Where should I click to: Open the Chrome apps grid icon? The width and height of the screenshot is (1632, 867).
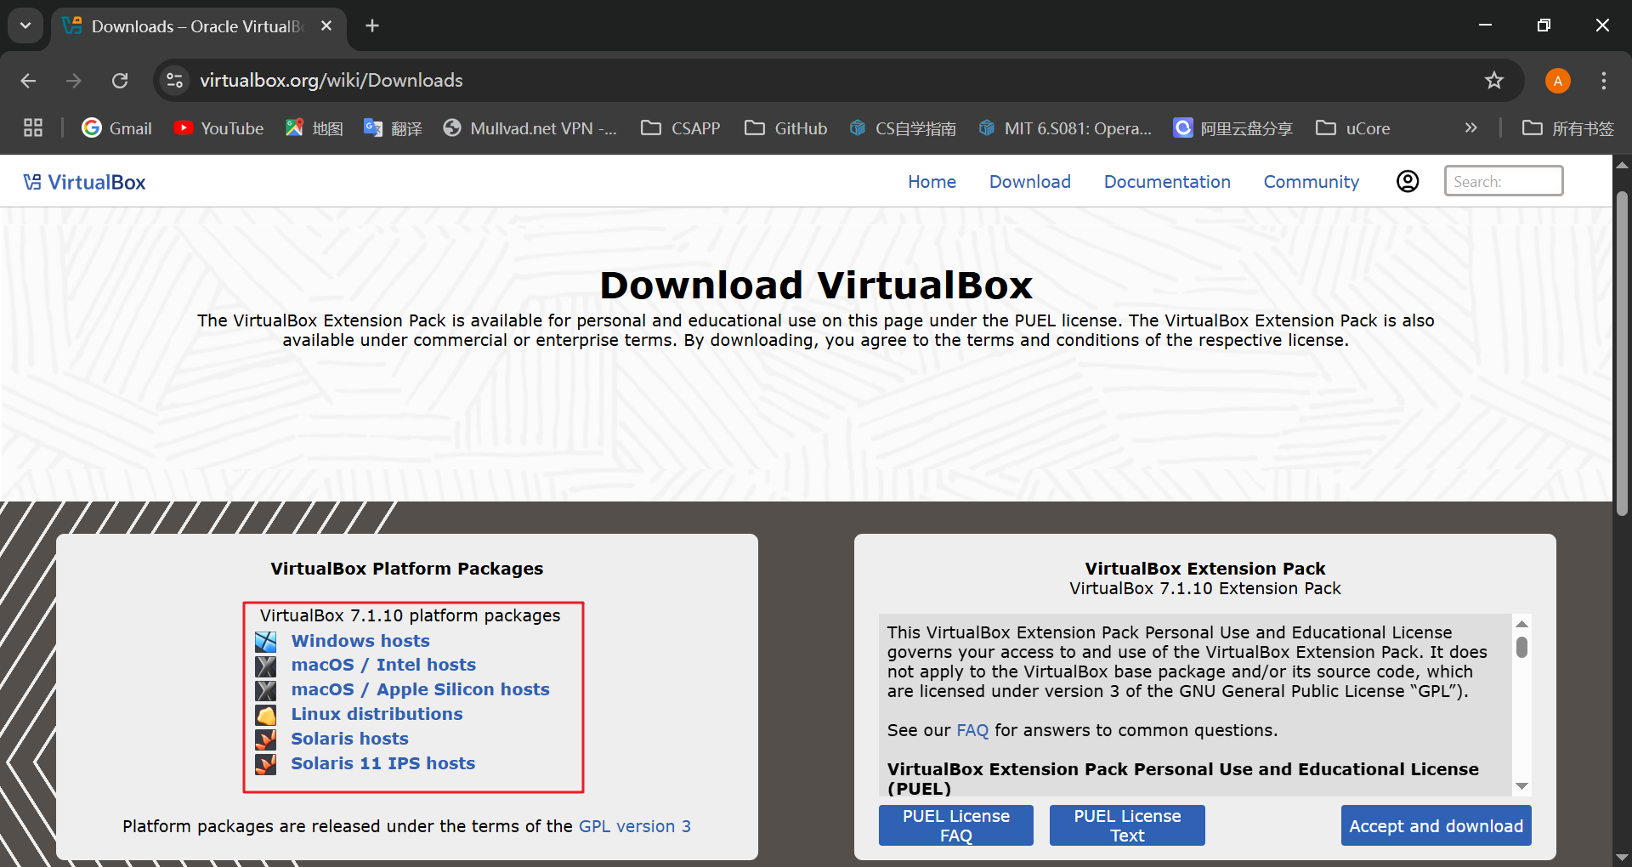coord(33,128)
